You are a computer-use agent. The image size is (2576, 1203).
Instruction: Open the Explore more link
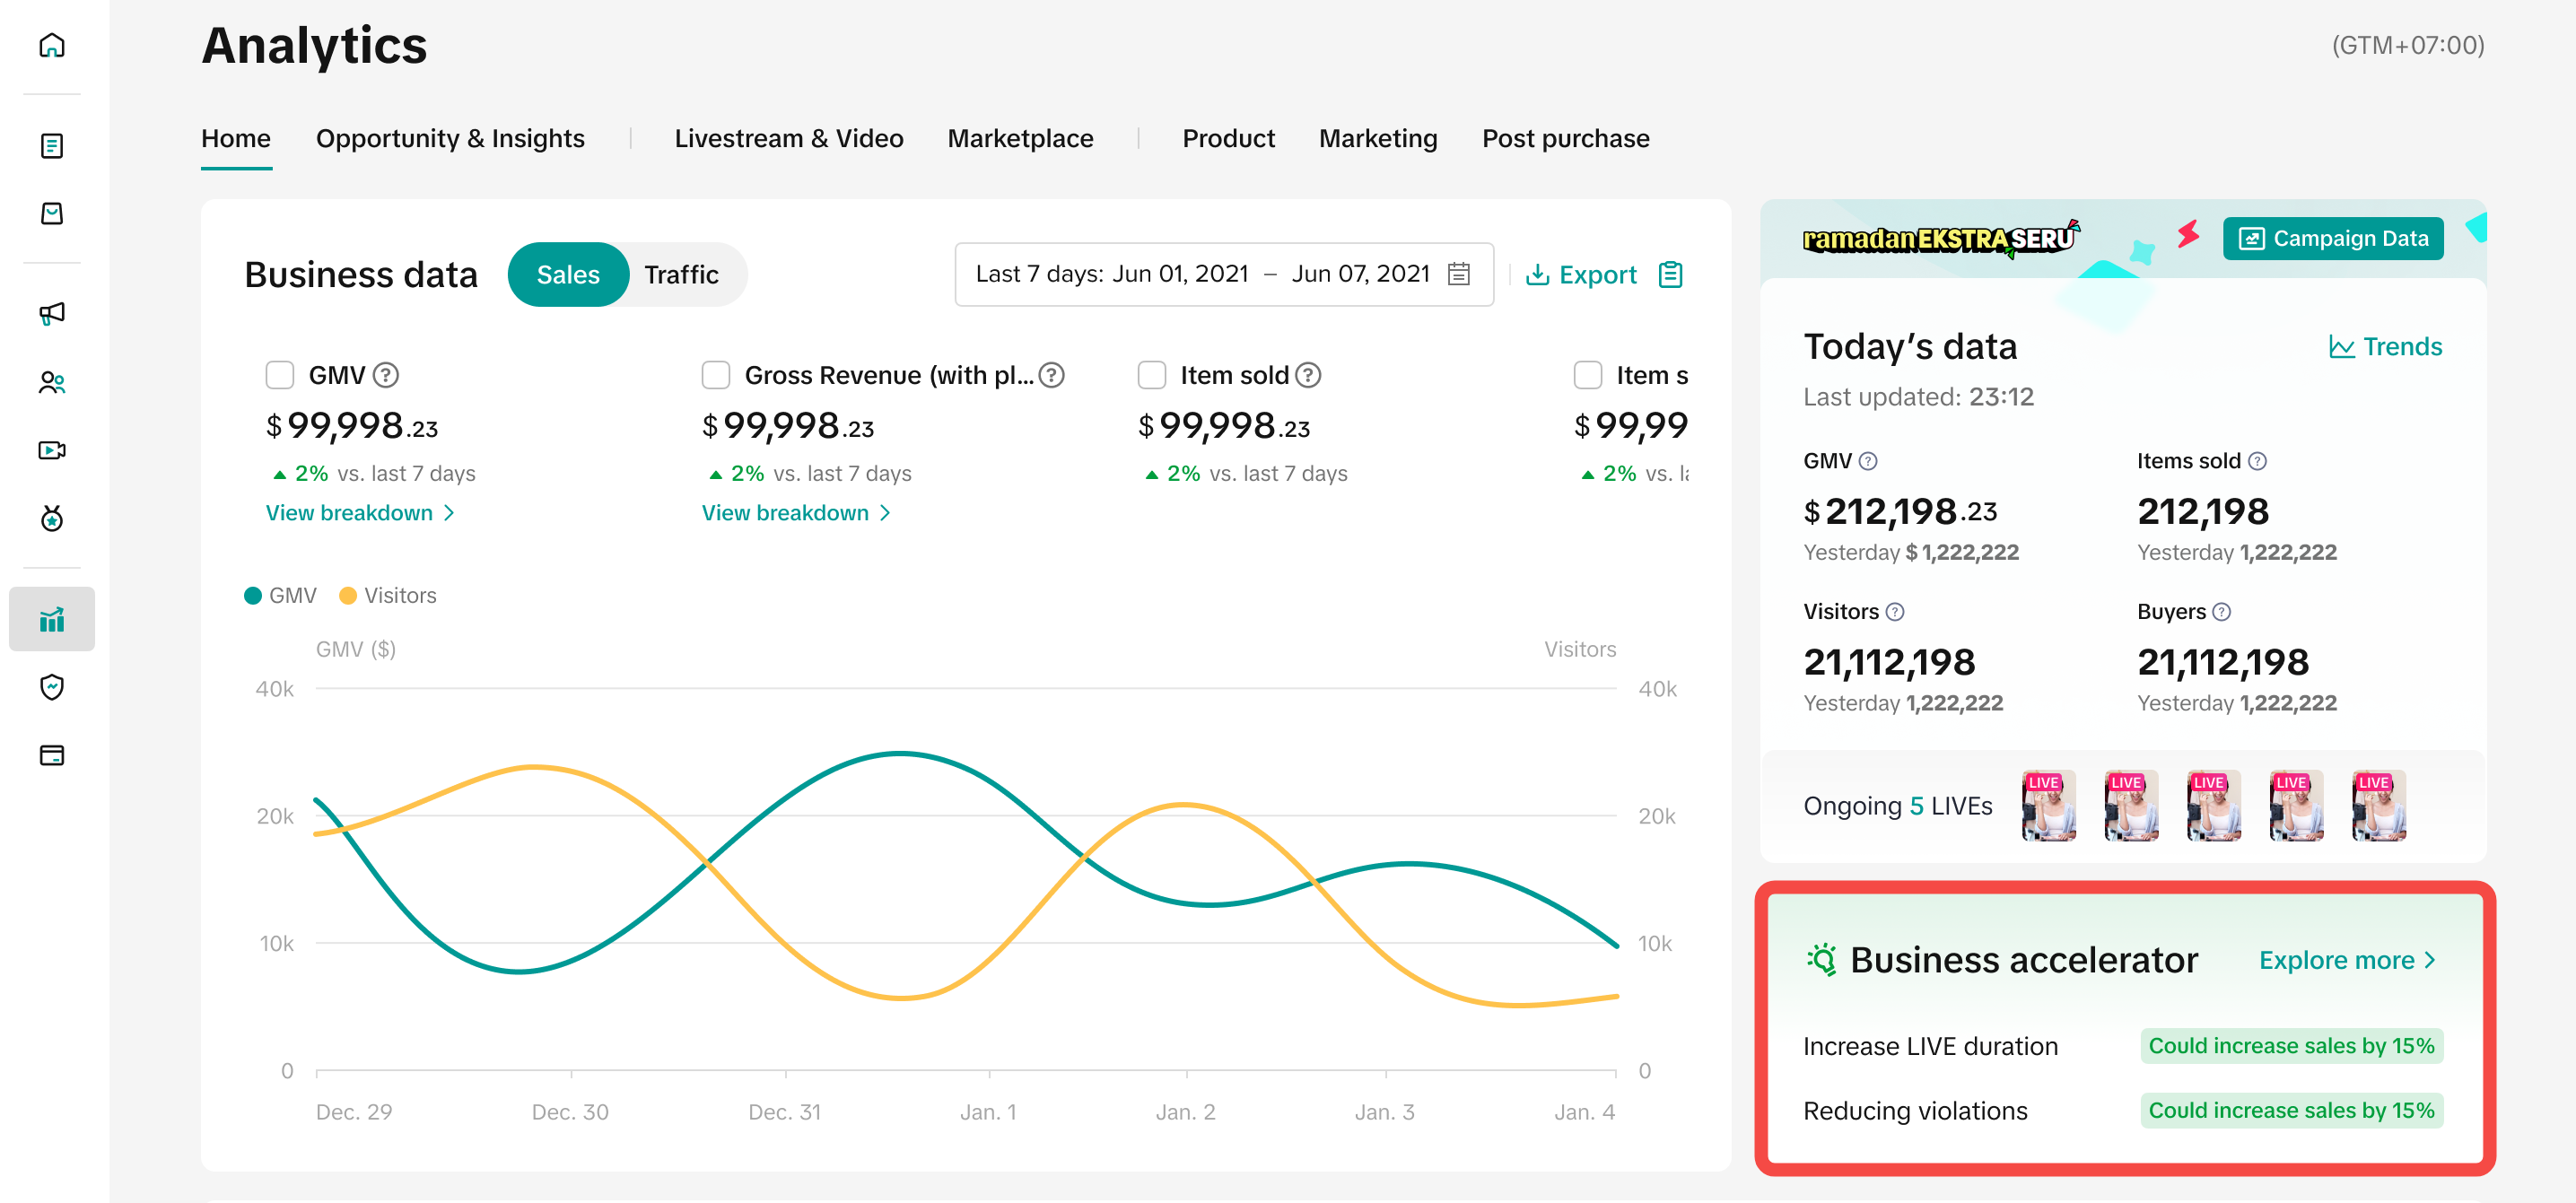pos(2346,960)
